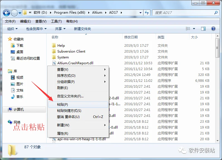
Task: Sort by 类型 column header
Action: pos(161,37)
